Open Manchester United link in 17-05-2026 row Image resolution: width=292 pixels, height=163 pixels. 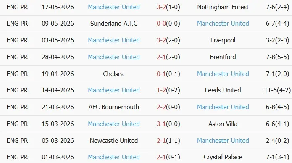(x=114, y=7)
